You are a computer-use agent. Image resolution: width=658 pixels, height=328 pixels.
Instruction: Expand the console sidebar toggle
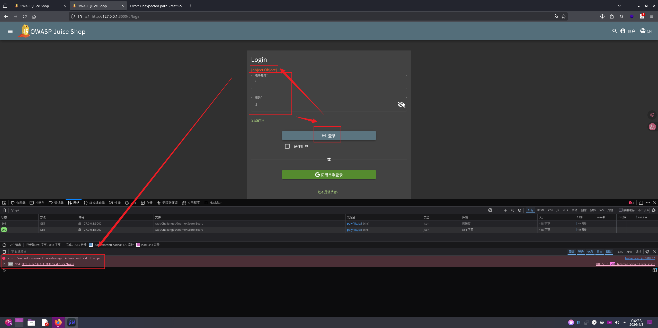(655, 270)
